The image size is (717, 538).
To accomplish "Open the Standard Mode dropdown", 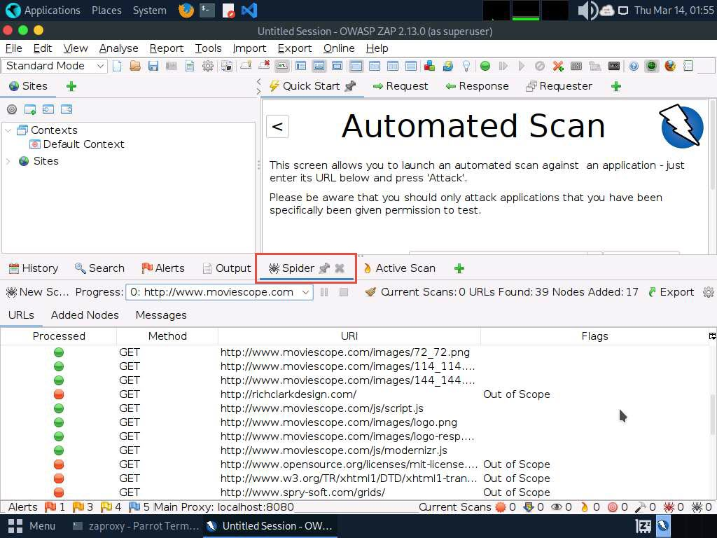I will coord(55,66).
